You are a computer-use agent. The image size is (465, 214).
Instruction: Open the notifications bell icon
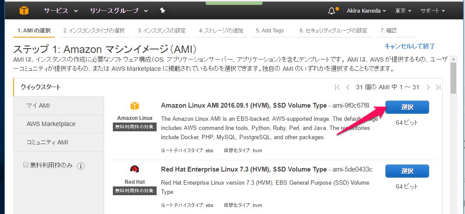click(332, 11)
